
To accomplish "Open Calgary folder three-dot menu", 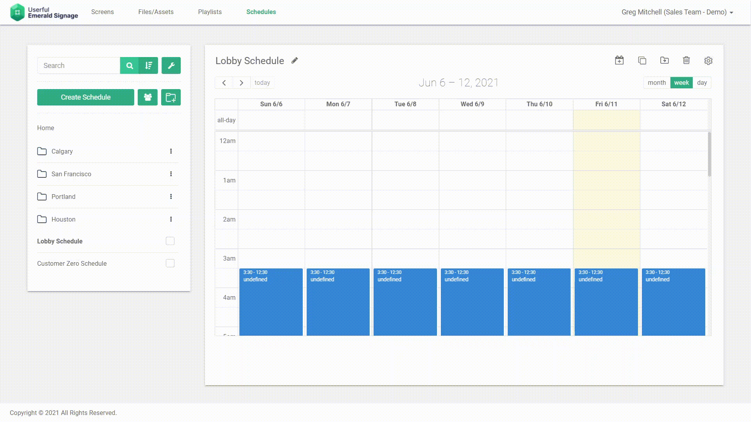I will coord(171,151).
